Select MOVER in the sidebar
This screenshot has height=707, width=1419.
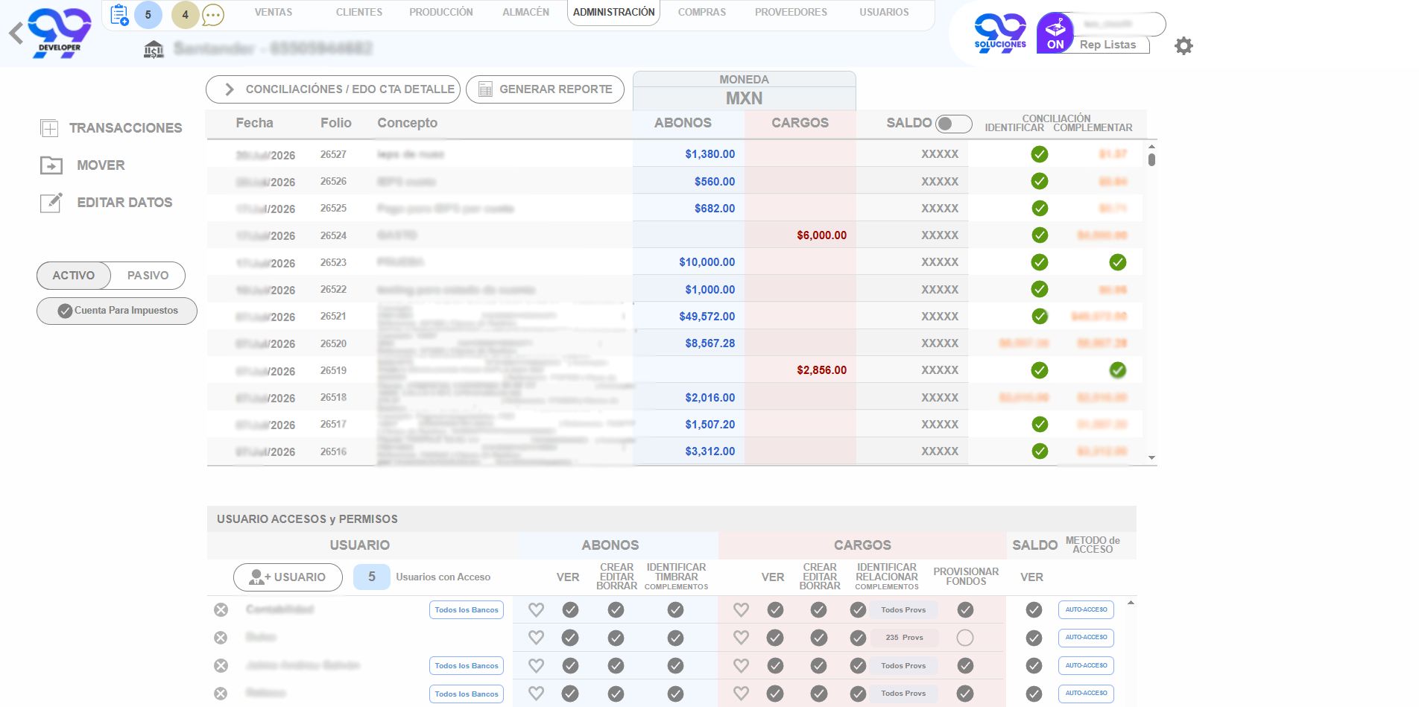click(x=83, y=165)
